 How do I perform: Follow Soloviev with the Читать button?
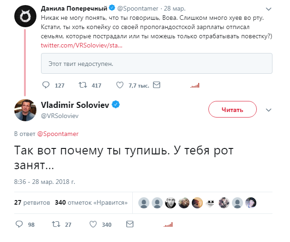click(232, 110)
